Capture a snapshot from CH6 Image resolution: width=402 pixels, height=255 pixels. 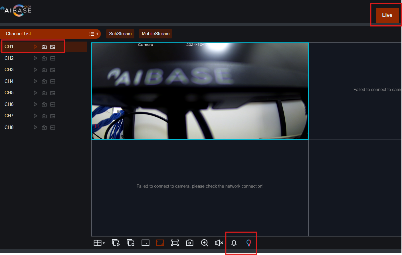point(44,104)
